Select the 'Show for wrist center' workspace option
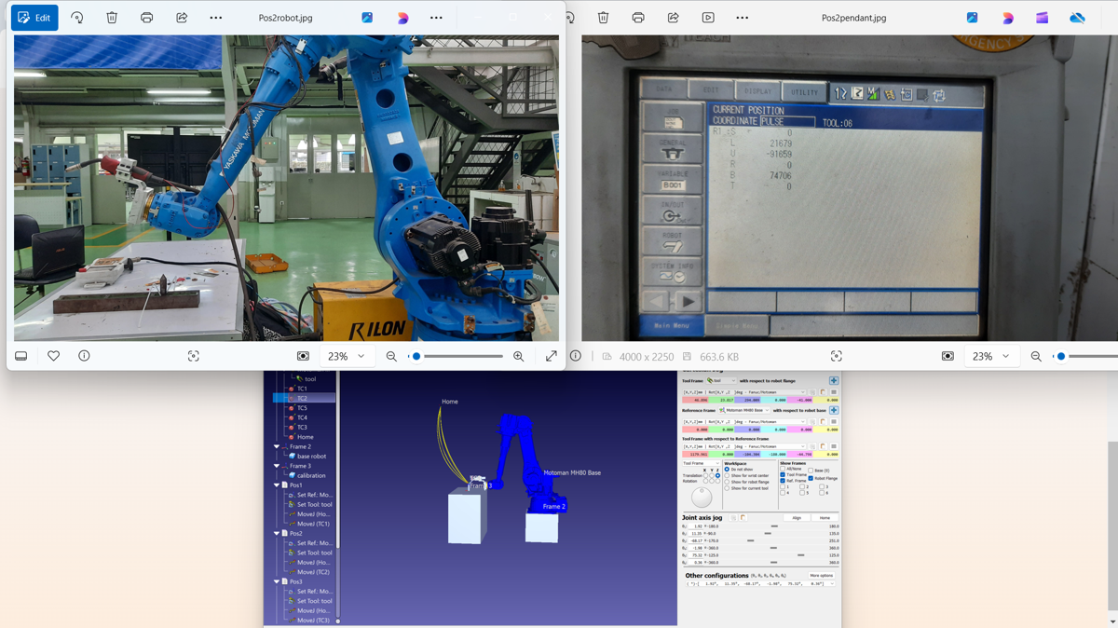1118x628 pixels. [x=727, y=475]
